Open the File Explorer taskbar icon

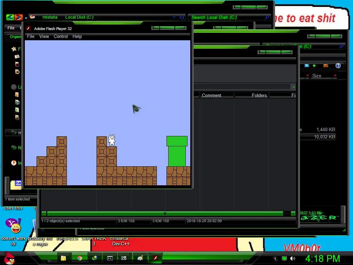pos(63,258)
